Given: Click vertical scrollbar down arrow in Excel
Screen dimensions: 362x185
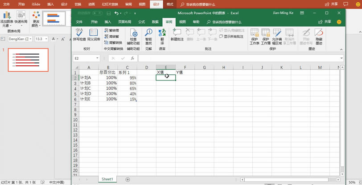Looking at the screenshot, I should (342, 174).
